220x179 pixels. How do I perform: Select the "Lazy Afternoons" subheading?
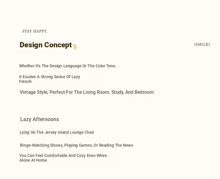pos(40,119)
